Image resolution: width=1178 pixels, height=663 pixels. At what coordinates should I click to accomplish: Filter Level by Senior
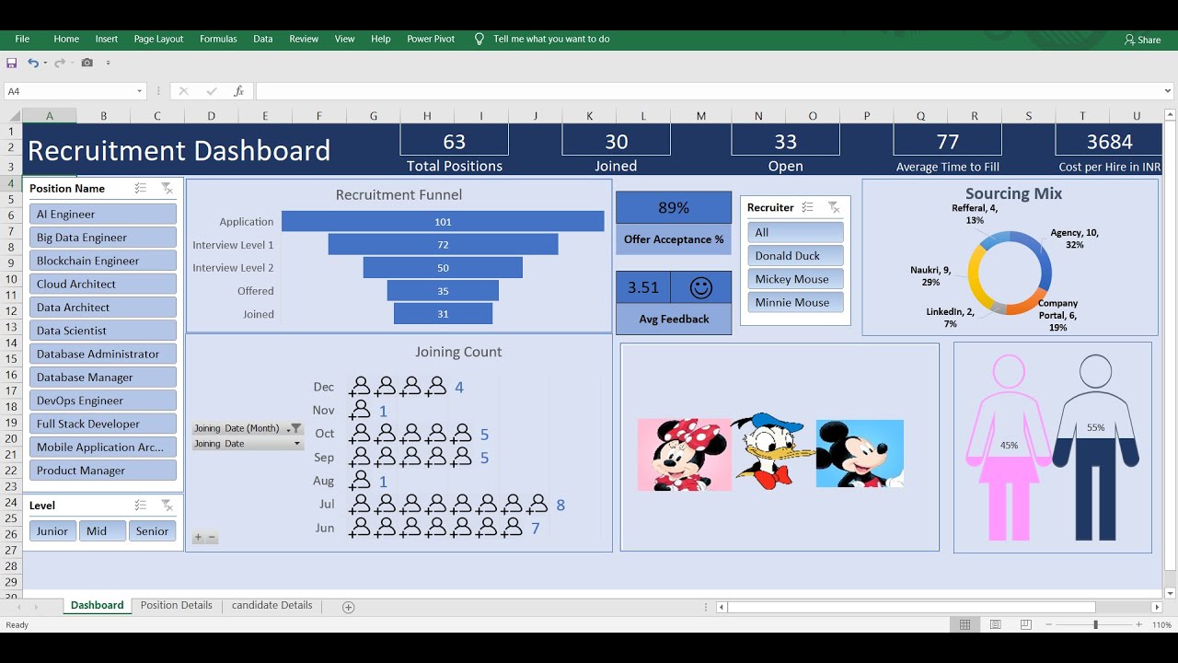(x=152, y=531)
